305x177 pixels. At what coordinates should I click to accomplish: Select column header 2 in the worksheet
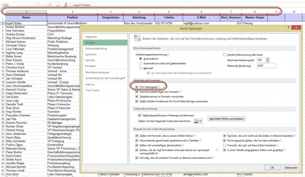(x=72, y=12)
